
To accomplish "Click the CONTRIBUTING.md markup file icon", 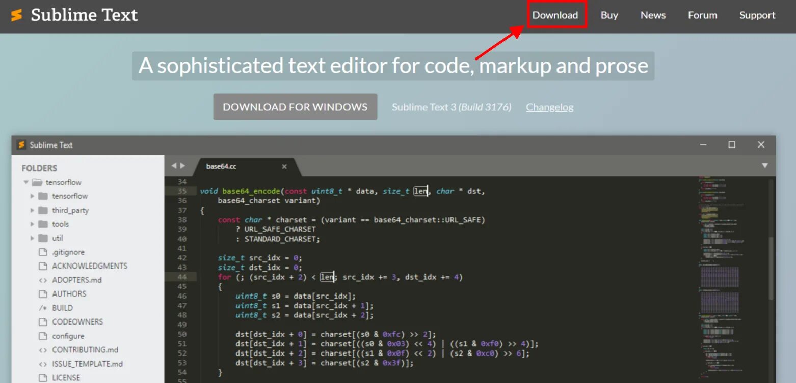I will [43, 350].
